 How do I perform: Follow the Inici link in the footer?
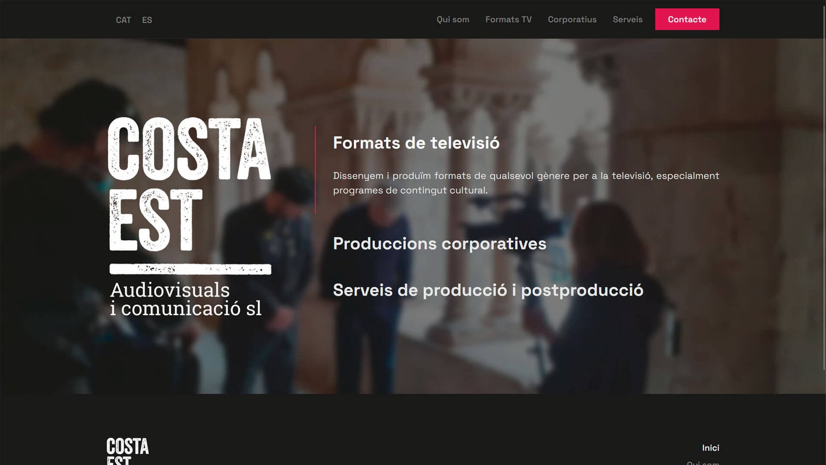click(x=710, y=448)
